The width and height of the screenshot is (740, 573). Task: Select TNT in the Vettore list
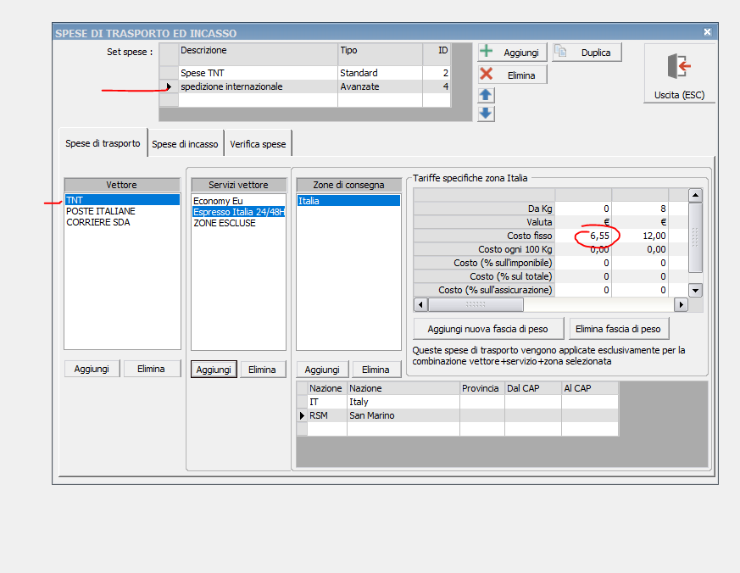point(122,200)
